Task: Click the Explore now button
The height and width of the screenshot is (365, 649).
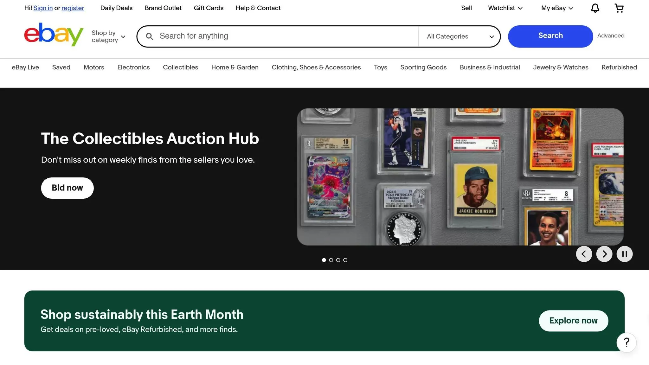Action: pos(573,321)
